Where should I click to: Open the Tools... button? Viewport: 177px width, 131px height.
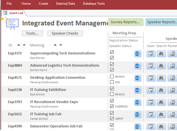pyautogui.click(x=33, y=33)
